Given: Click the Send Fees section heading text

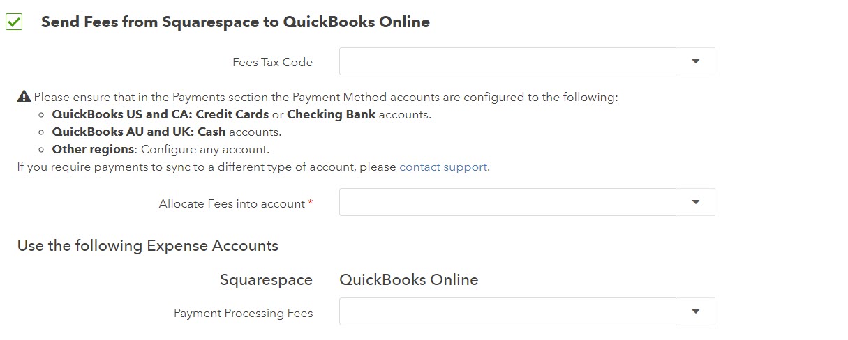Looking at the screenshot, I should tap(235, 22).
